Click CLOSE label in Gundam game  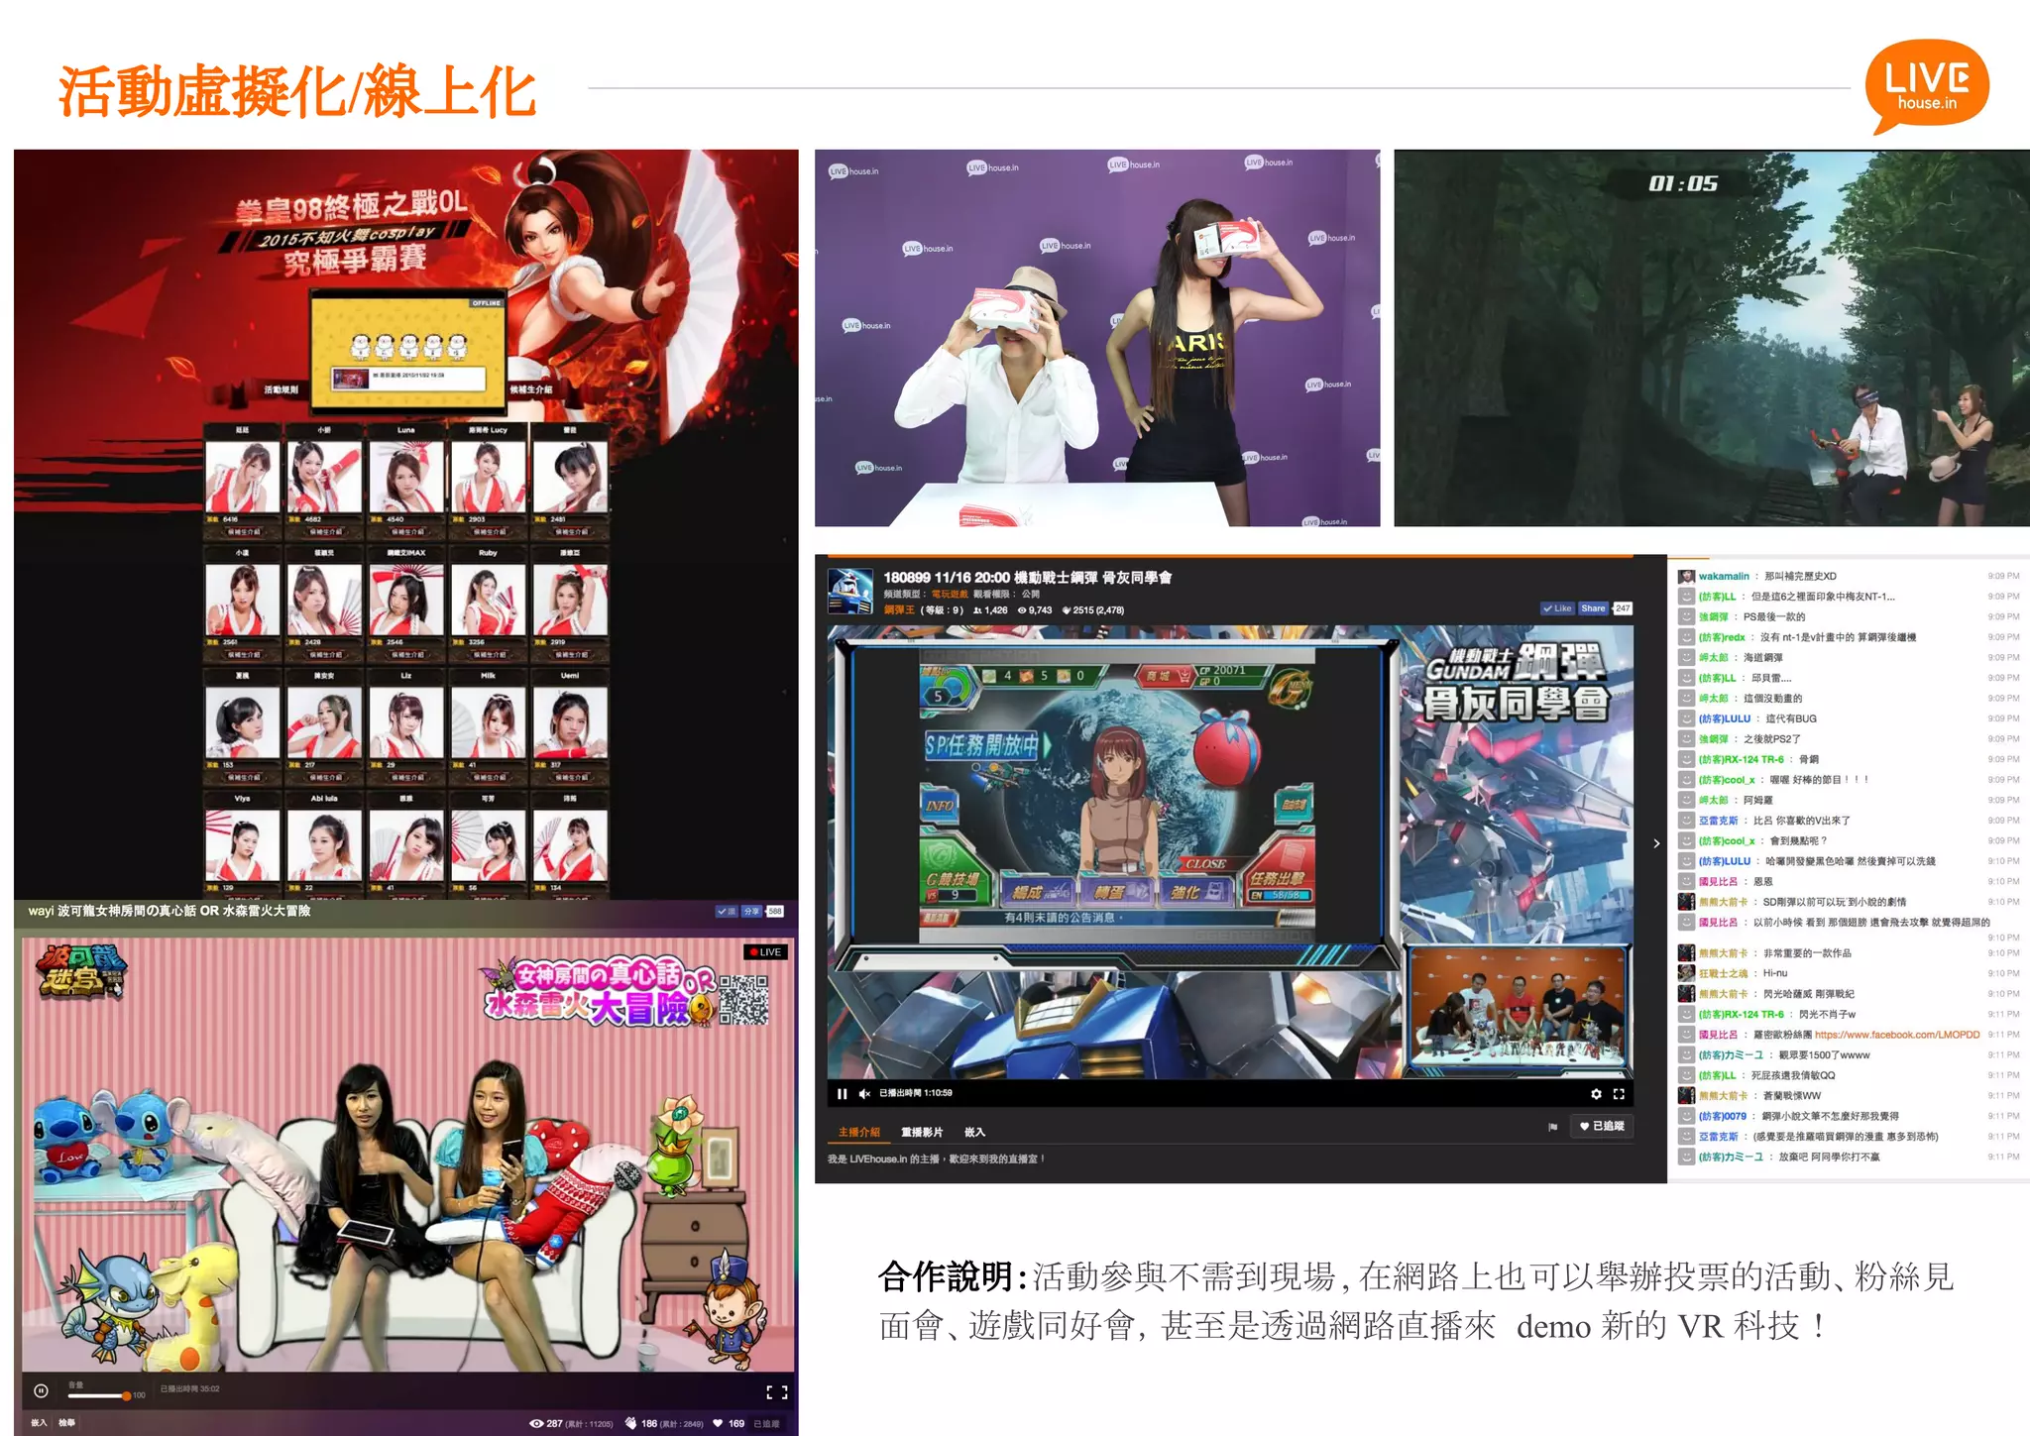(1206, 864)
